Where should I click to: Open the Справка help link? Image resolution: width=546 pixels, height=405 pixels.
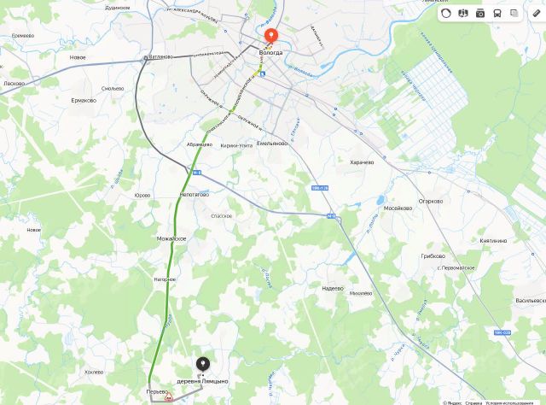tap(473, 403)
